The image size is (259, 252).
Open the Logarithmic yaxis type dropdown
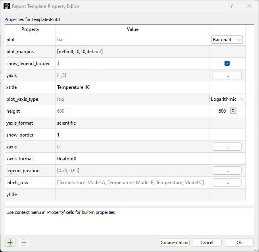227,99
